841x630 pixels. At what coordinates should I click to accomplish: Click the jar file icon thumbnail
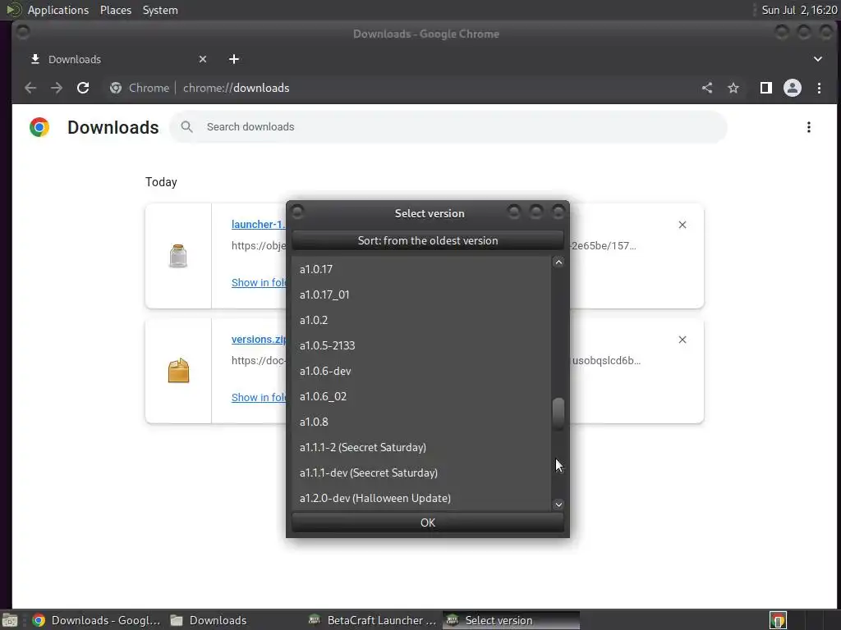(178, 256)
